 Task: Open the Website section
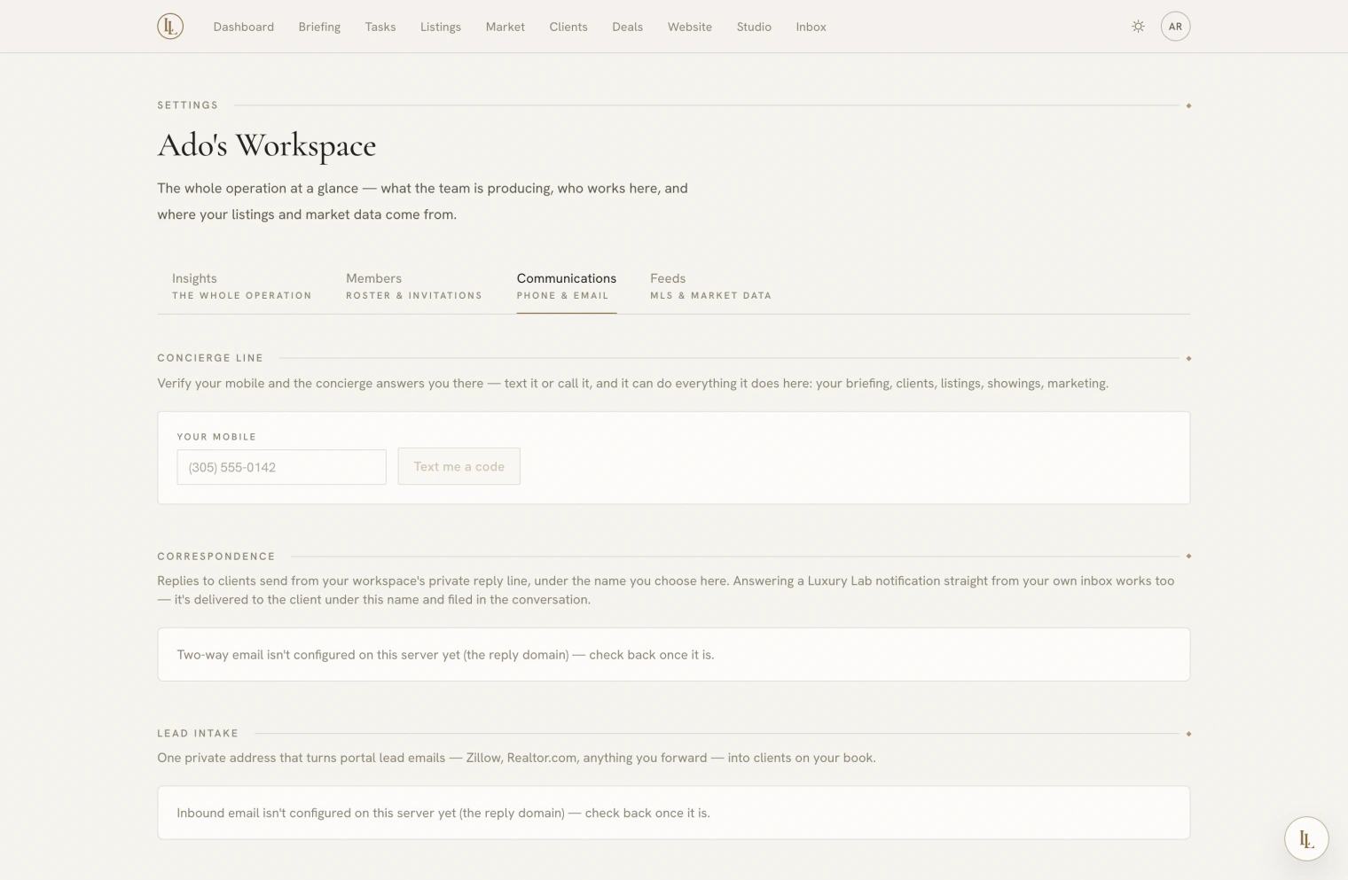(x=690, y=27)
